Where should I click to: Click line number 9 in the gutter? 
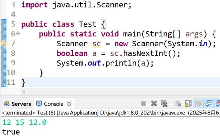13,63
